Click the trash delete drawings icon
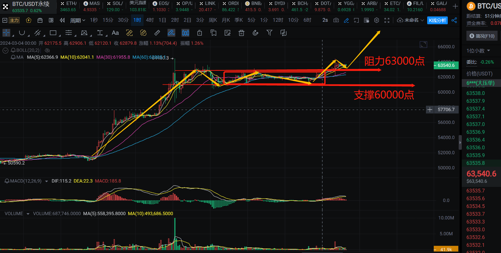Screen dimensions: 501x253 pyautogui.click(x=241, y=33)
